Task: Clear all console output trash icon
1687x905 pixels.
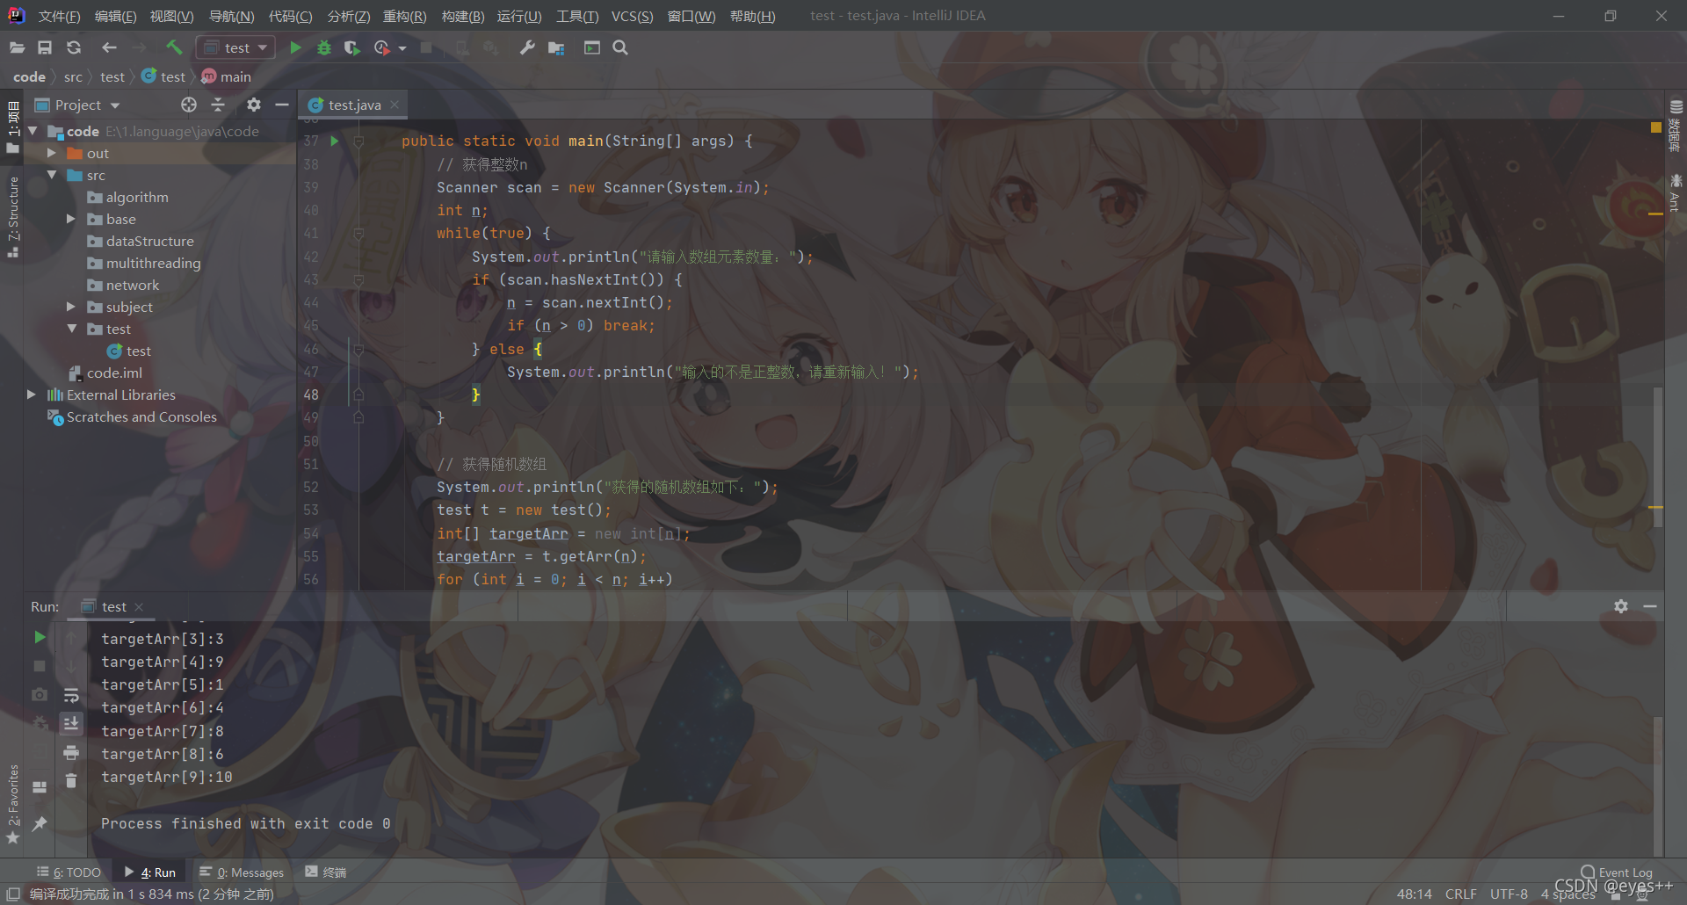Action: 71,780
